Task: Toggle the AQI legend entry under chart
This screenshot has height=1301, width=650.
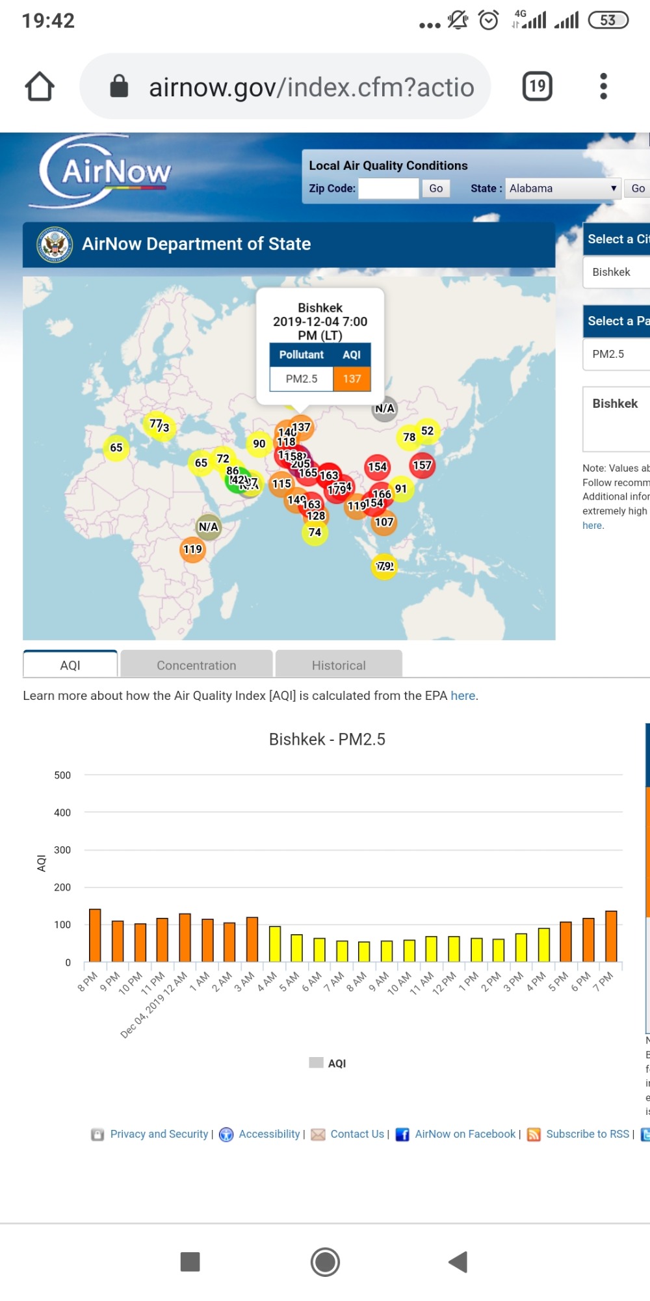Action: 328,1063
